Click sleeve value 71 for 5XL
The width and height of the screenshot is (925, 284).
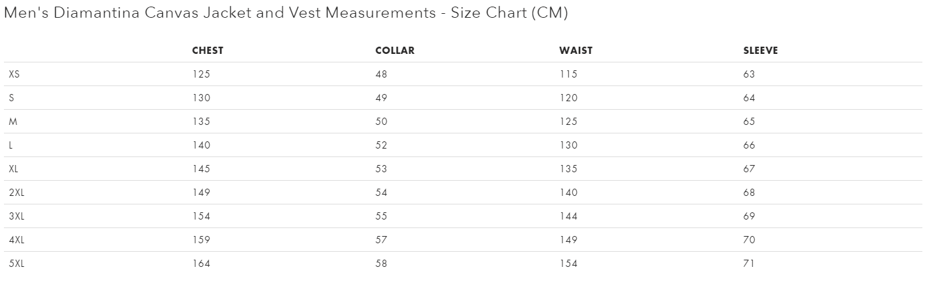pos(749,264)
